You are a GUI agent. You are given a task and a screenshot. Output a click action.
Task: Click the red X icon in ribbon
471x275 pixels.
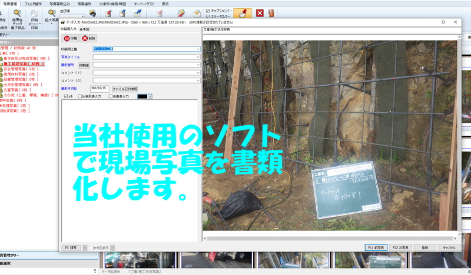(x=260, y=13)
